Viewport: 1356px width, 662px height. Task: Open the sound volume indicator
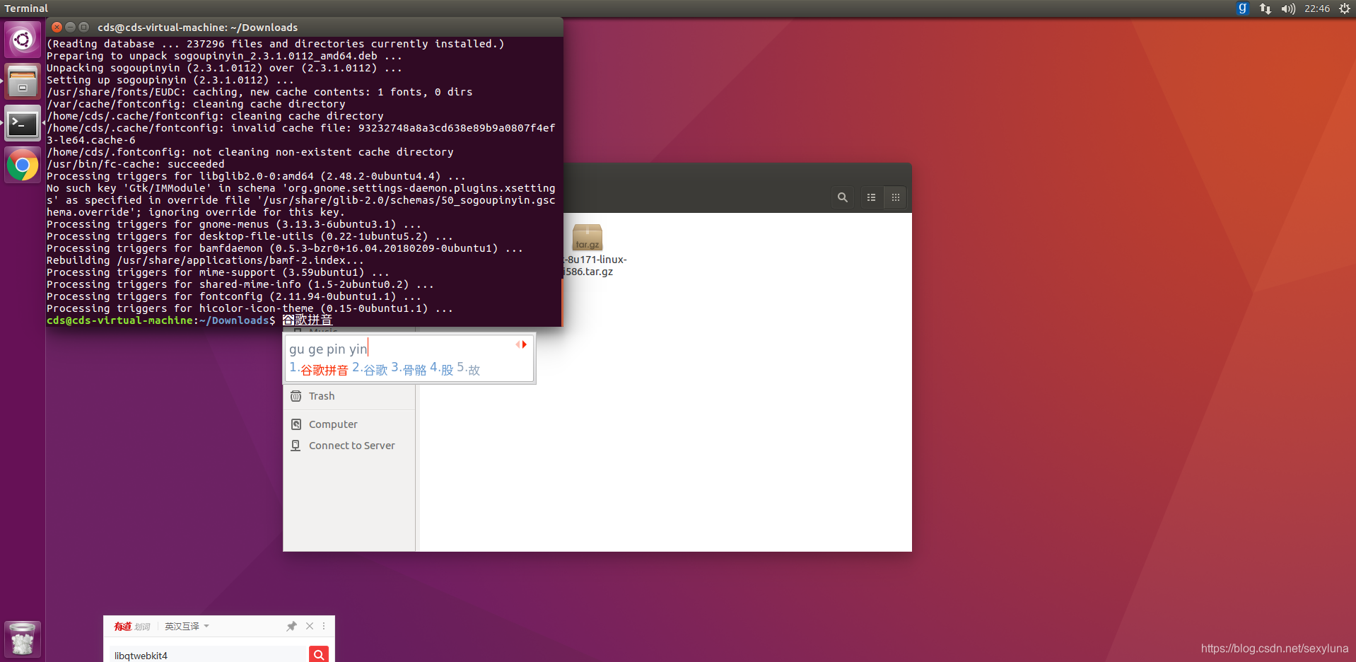click(x=1288, y=8)
